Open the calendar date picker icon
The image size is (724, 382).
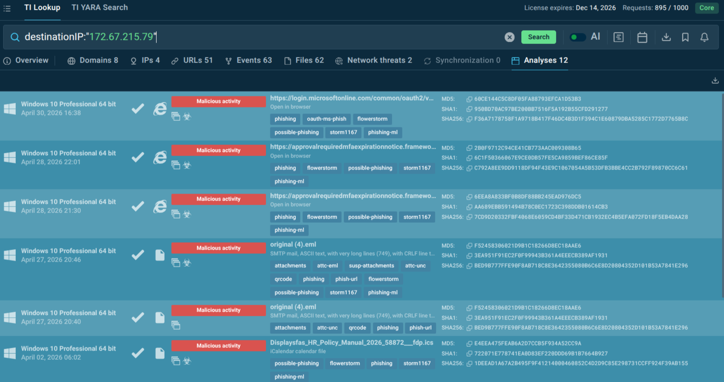(642, 37)
